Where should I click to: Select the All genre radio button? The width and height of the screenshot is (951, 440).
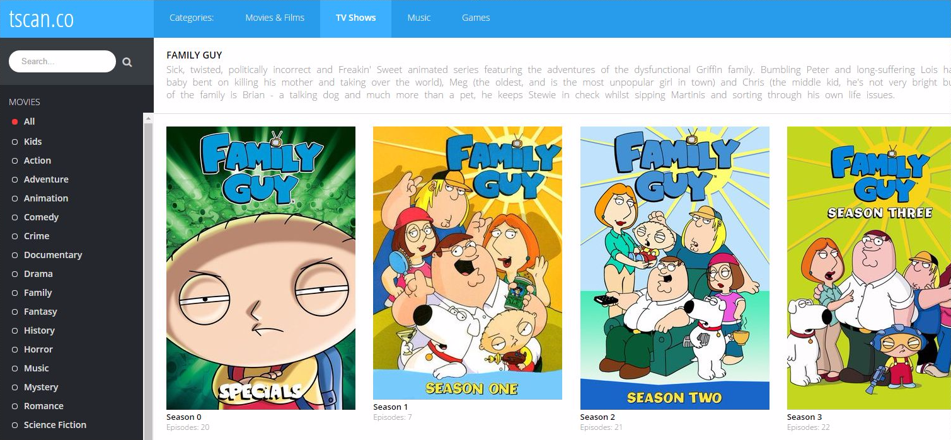coord(14,122)
